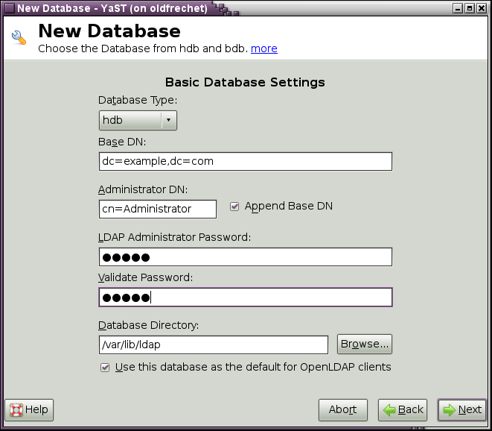Click the lifebuoy Help button
This screenshot has height=431, width=492.
tap(29, 409)
